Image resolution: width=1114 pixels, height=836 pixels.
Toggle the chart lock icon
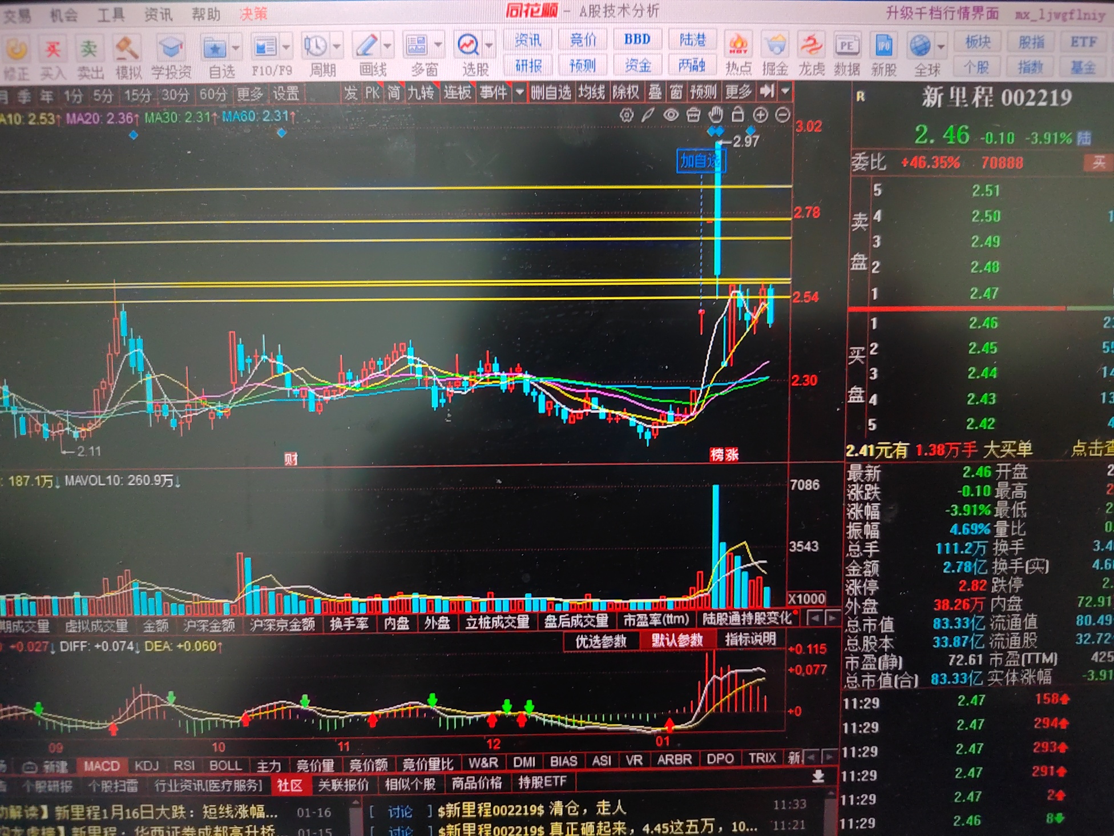click(738, 115)
